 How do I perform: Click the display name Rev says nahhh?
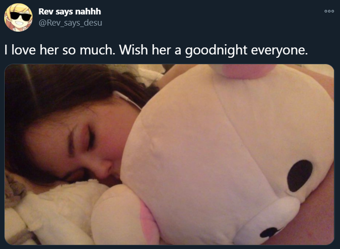pos(69,12)
